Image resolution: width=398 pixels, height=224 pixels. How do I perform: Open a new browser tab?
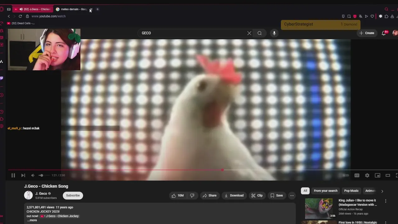click(x=97, y=9)
